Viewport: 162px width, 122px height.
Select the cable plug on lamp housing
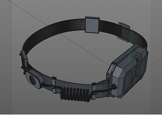[114, 87]
